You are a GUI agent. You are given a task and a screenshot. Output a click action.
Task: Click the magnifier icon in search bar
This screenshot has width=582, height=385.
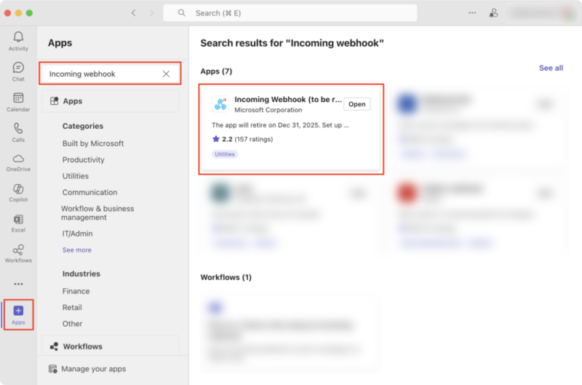coord(181,13)
